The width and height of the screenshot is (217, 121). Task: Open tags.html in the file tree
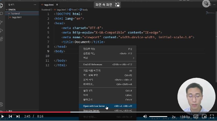(x=17, y=17)
